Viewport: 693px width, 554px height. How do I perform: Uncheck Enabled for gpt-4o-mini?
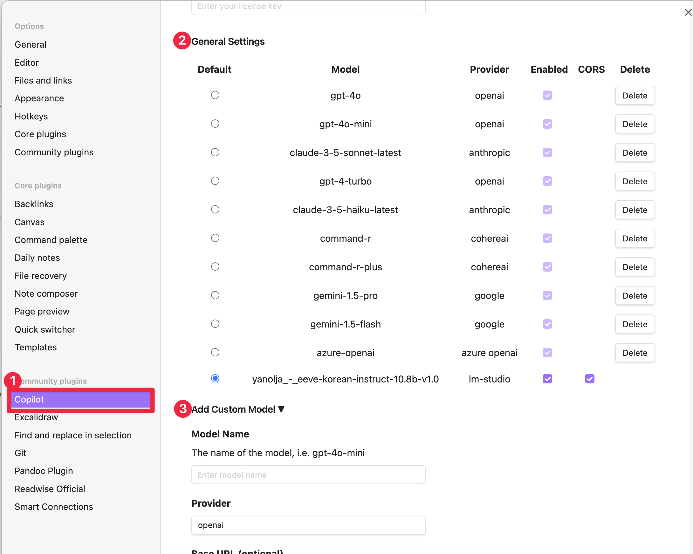[x=547, y=124]
